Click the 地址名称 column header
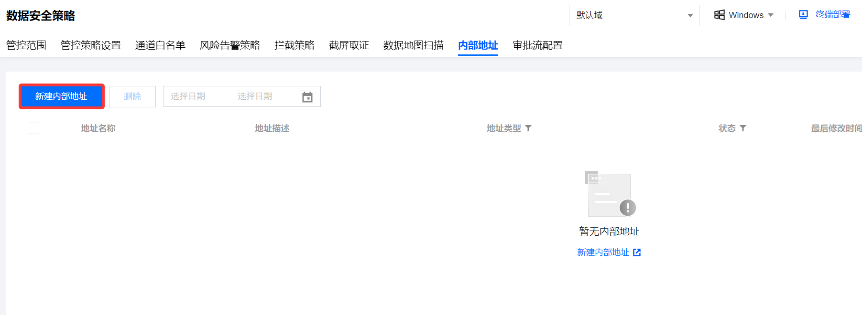Viewport: 862px width, 315px height. click(98, 128)
